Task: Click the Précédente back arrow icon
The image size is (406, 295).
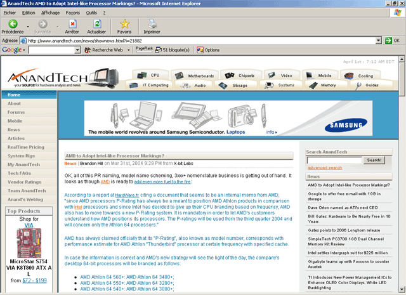Action: pyautogui.click(x=13, y=23)
